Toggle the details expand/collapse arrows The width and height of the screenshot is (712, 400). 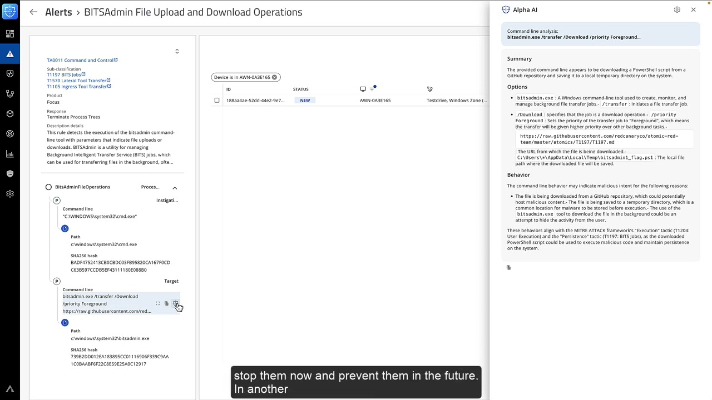177,51
